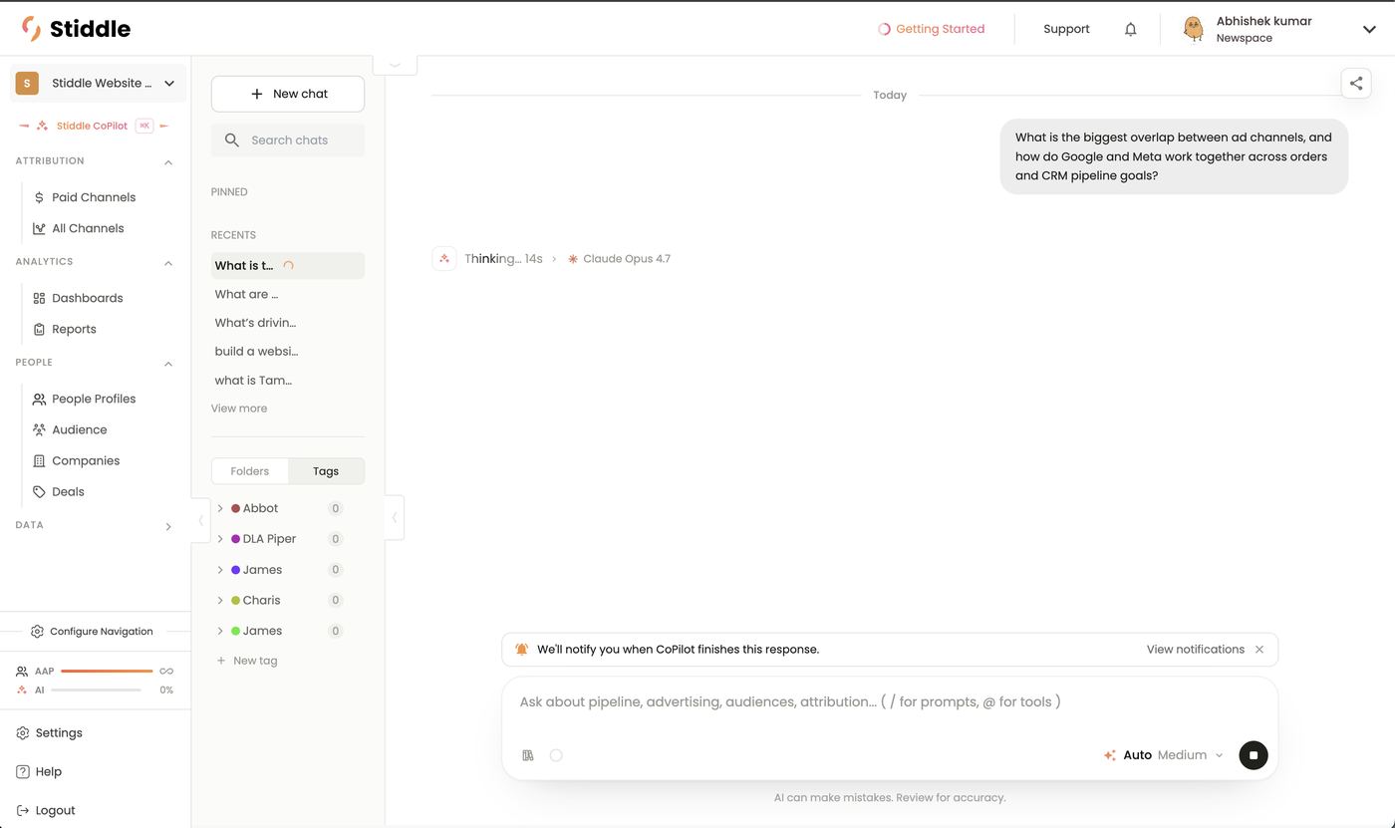Collapse the Analytics section

pyautogui.click(x=167, y=263)
